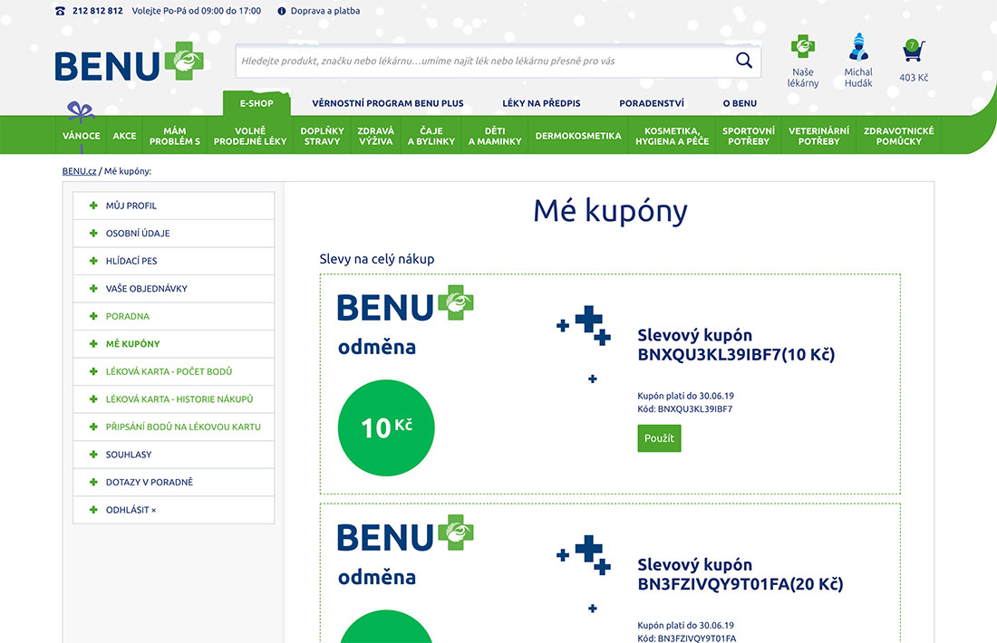Image resolution: width=997 pixels, height=643 pixels.
Task: Click the BENU logo in header
Action: (x=129, y=62)
